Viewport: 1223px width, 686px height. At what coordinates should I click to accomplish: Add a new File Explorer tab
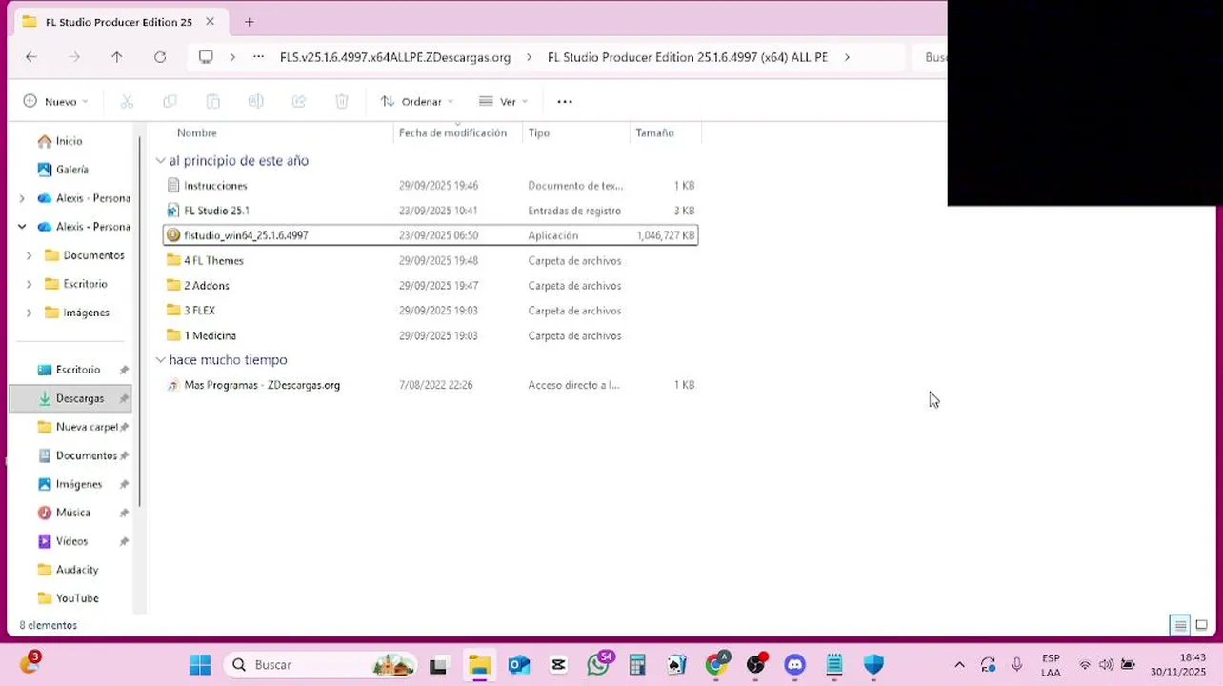click(250, 21)
